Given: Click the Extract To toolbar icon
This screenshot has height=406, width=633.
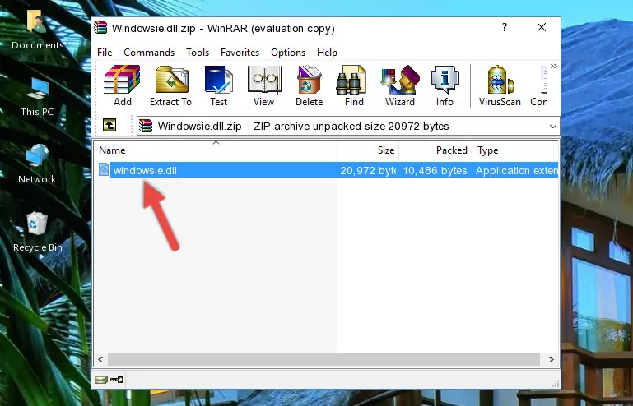Looking at the screenshot, I should (x=170, y=85).
